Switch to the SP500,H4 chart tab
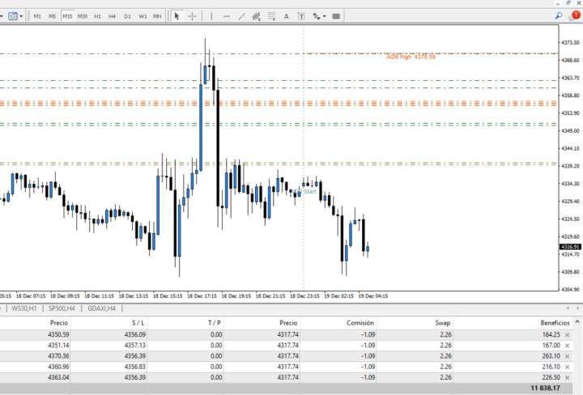Image resolution: width=583 pixels, height=395 pixels. coord(62,308)
